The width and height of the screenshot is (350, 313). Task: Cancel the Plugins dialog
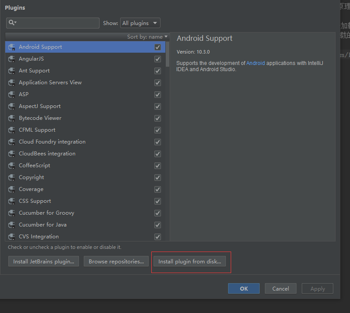[x=281, y=288]
